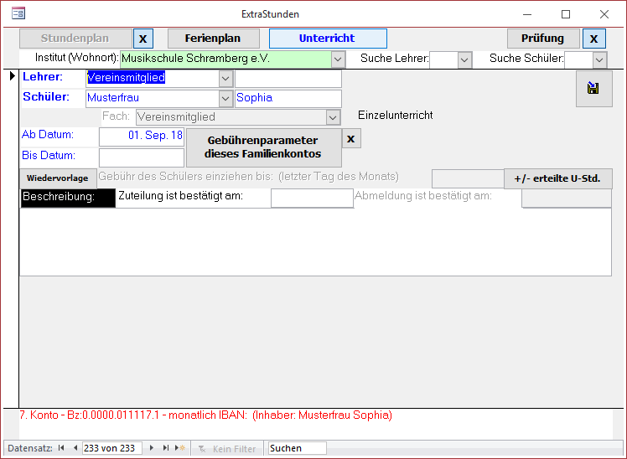The width and height of the screenshot is (627, 459).
Task: Click the Access form icon in title bar
Action: [18, 14]
